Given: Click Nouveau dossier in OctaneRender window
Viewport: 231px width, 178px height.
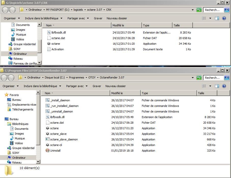Looking at the screenshot, I should [x=115, y=86].
